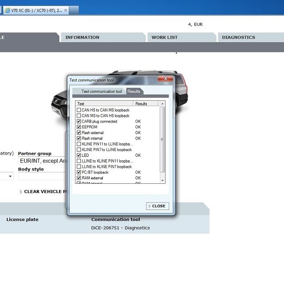Screen dimensions: 284x293
Task: Close the V70 XC browser tab
Action: point(66,10)
